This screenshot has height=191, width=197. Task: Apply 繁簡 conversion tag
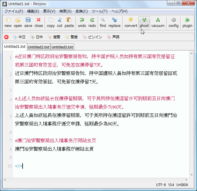71,37
